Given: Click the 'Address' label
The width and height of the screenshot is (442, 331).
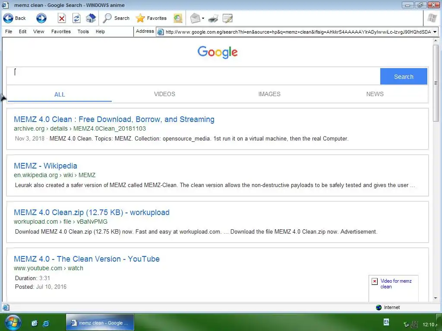Looking at the screenshot, I should (x=145, y=31).
